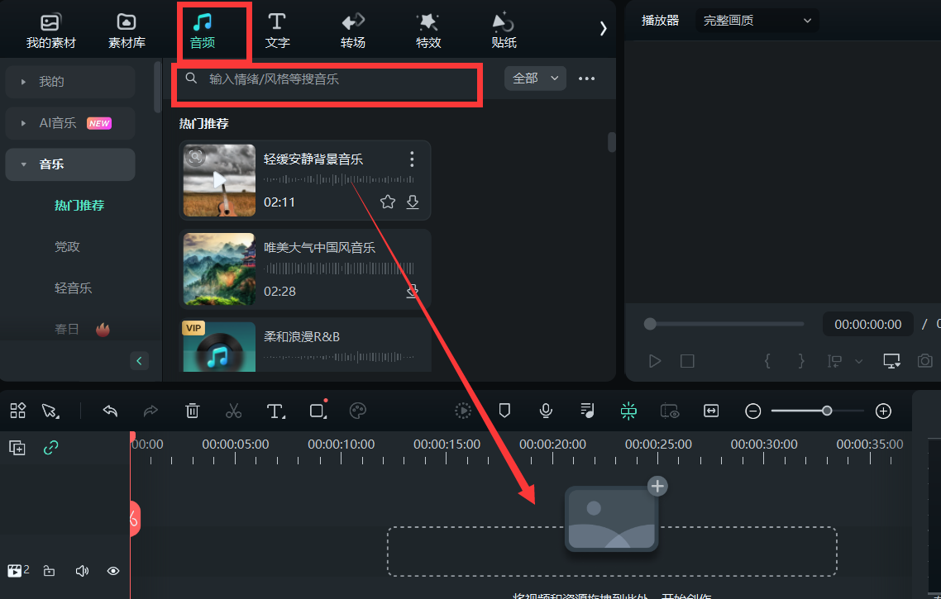Toggle audio mute on the timeline track

82,570
